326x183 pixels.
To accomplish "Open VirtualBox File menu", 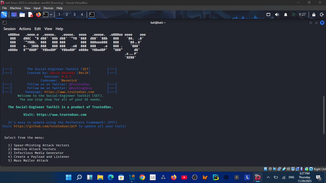I will (x=5, y=8).
